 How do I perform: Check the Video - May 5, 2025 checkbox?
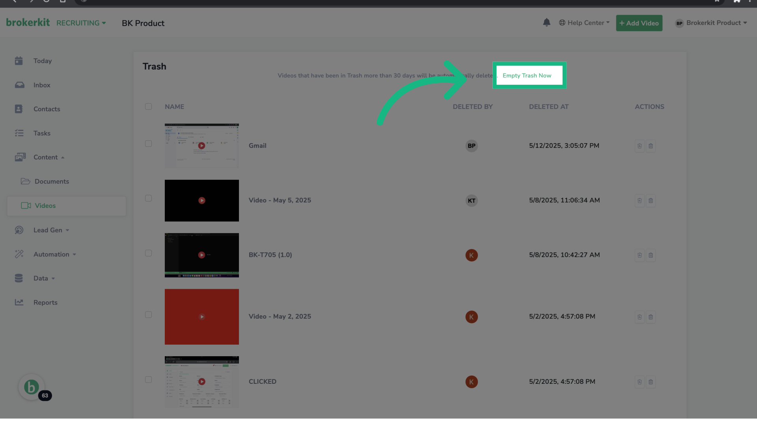[148, 198]
